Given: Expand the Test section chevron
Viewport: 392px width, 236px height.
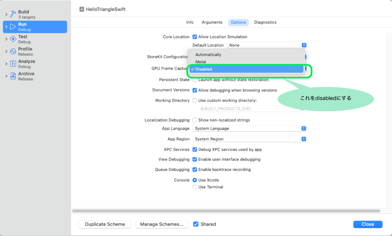Looking at the screenshot, I should (x=6, y=39).
